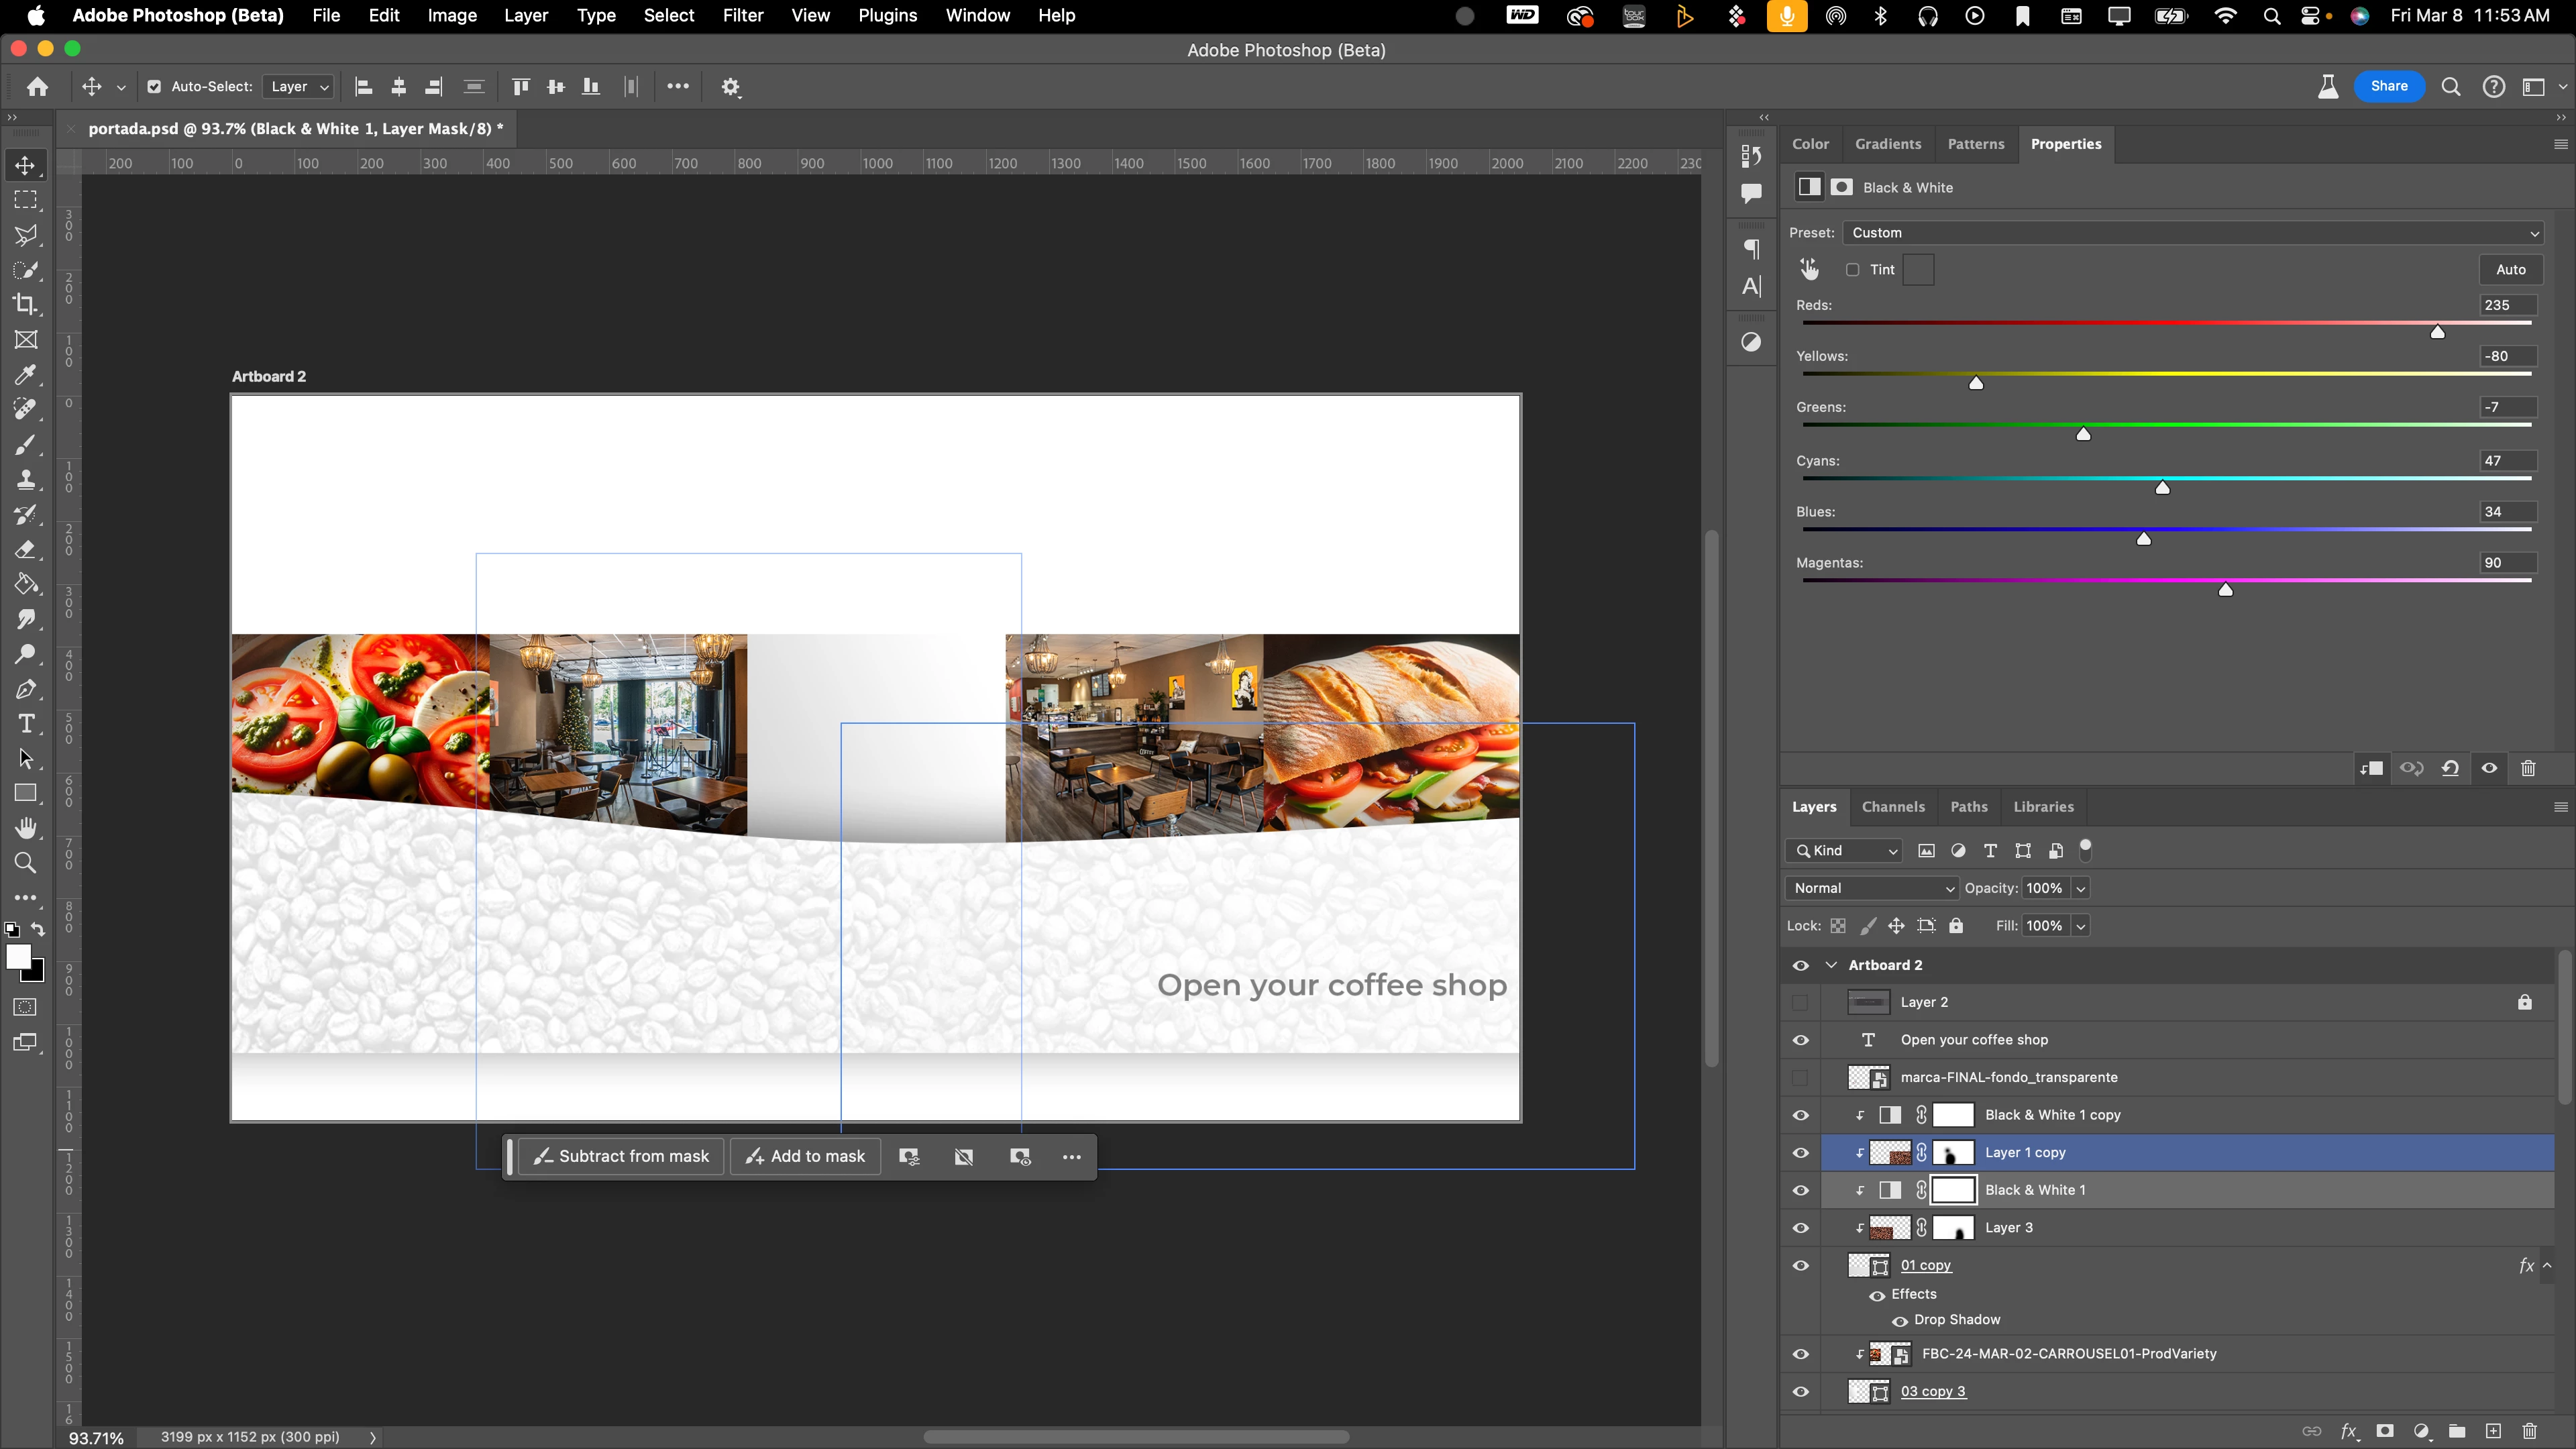Click the Auto button
Viewport: 2576px width, 1449px height.
click(x=2510, y=270)
